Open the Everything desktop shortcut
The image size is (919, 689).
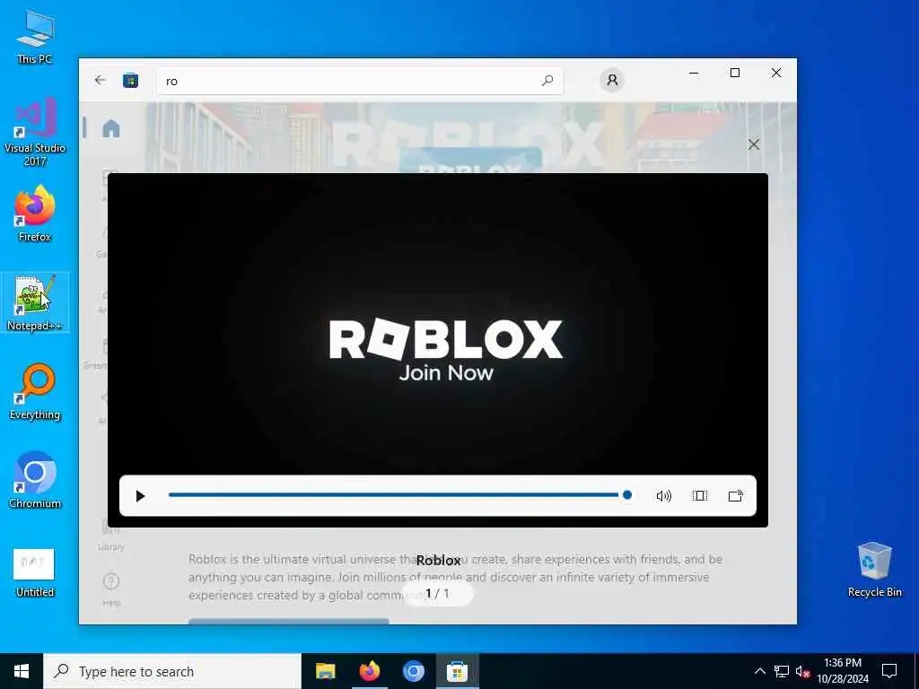(x=35, y=391)
